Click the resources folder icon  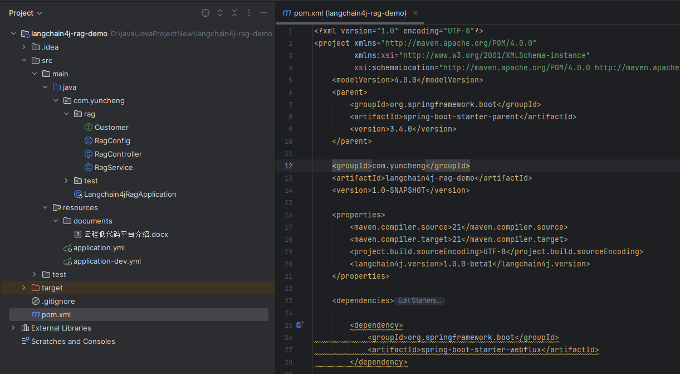[x=57, y=207]
